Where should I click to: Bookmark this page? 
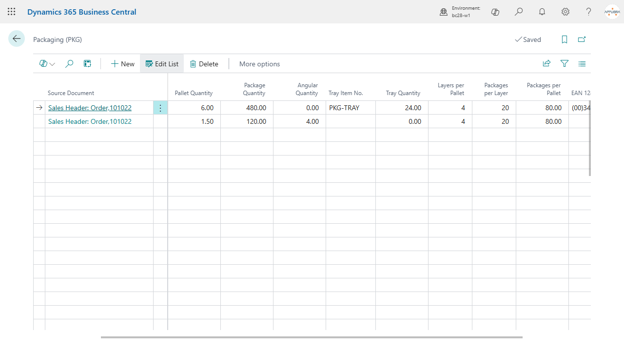pos(565,39)
